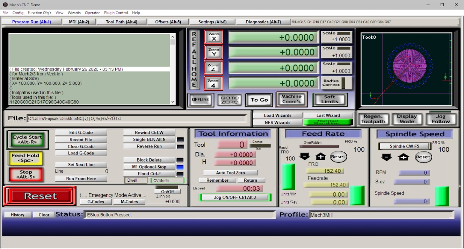Click the feed rate decrease minus arrow
Screen dimensions: 464x249
(x=304, y=157)
